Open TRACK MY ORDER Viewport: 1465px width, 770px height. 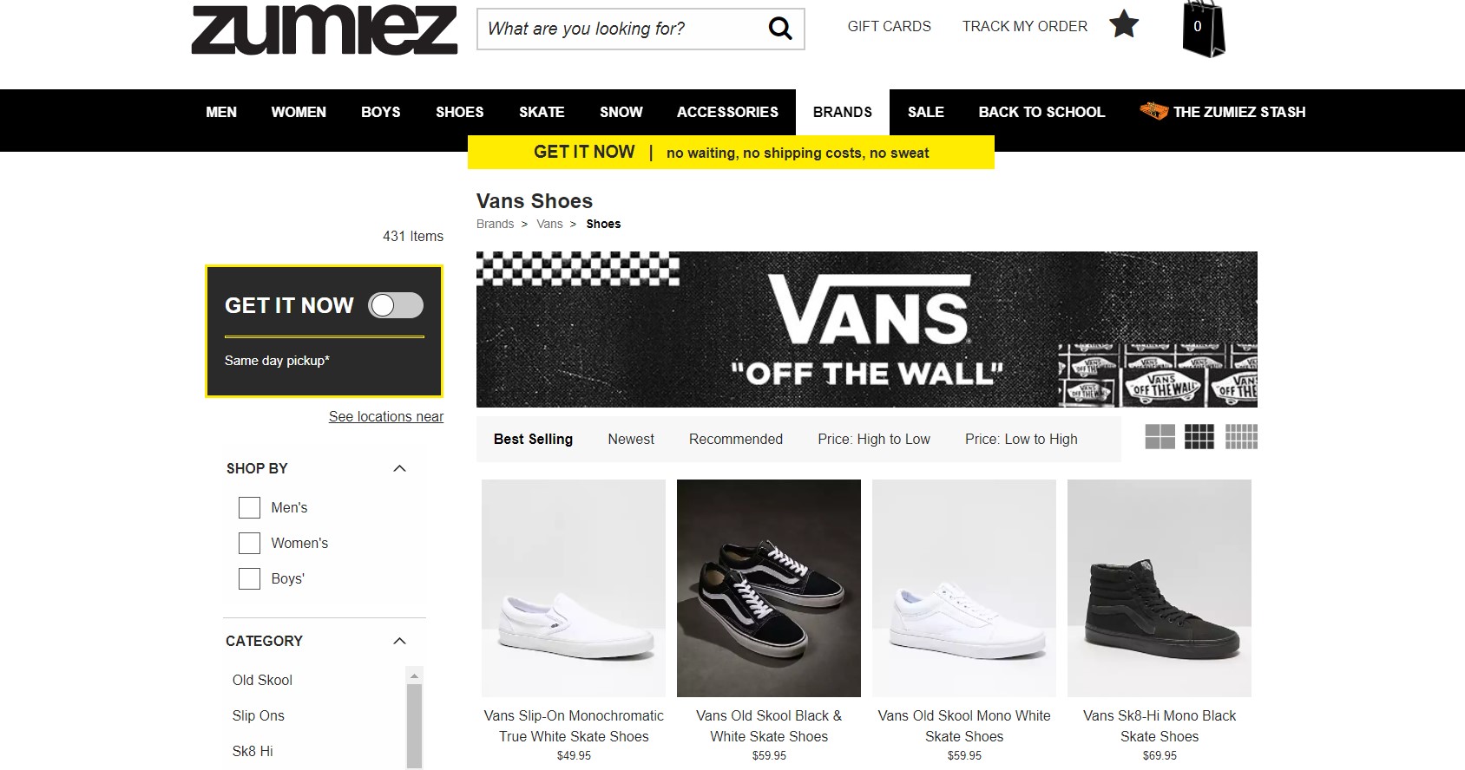[1024, 26]
